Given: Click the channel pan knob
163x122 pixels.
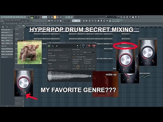Looking at the screenshot, I should pos(80,45).
